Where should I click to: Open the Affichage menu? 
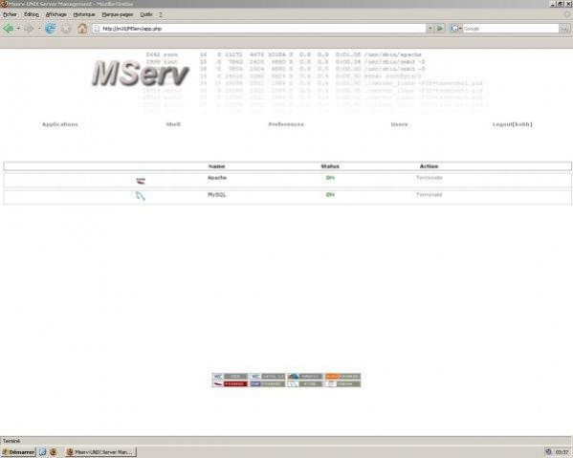point(55,14)
